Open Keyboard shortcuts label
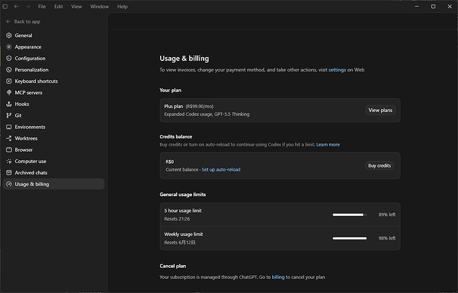458x293 pixels. [x=37, y=81]
